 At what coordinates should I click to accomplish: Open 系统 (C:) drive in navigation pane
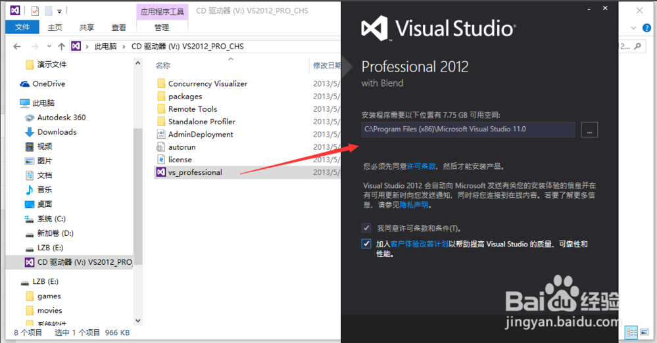pos(51,219)
